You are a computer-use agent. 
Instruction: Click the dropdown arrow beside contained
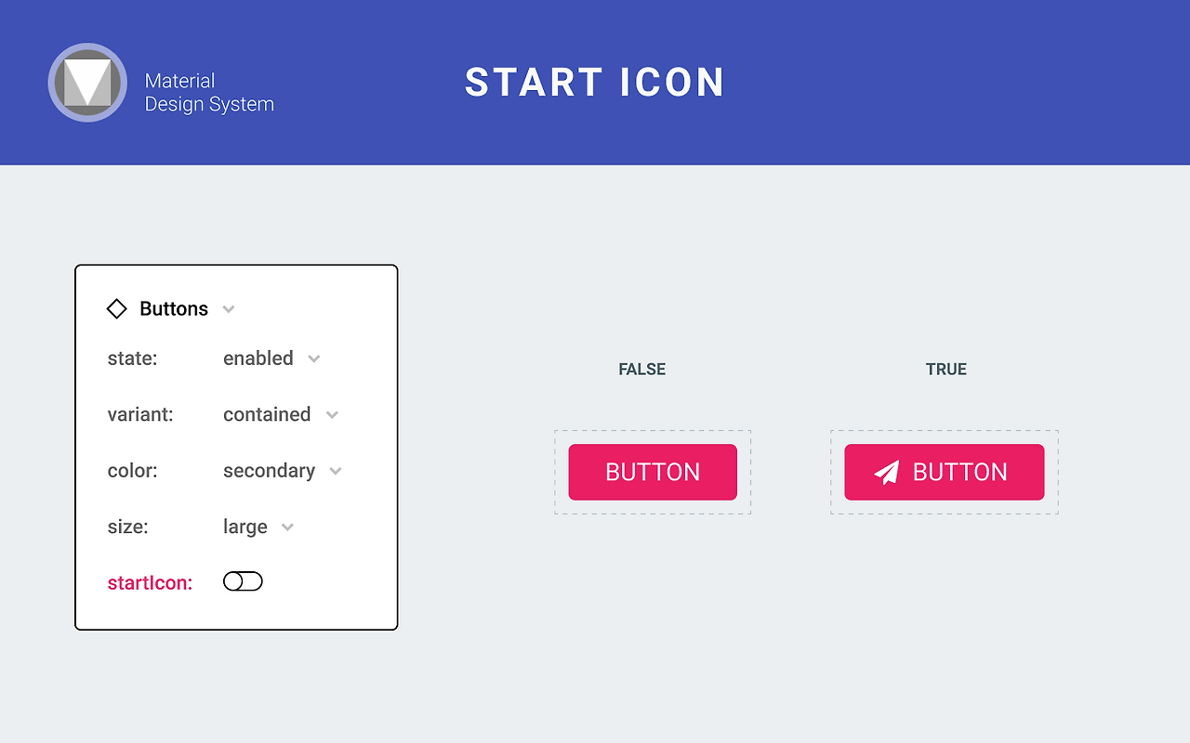(x=332, y=415)
